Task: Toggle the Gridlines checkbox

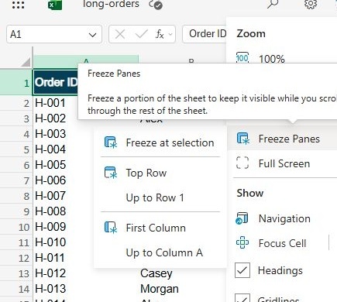Action: (242, 297)
